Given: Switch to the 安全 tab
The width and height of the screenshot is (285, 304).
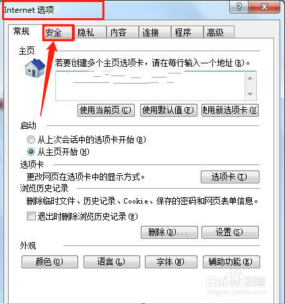Looking at the screenshot, I should pyautogui.click(x=58, y=33).
